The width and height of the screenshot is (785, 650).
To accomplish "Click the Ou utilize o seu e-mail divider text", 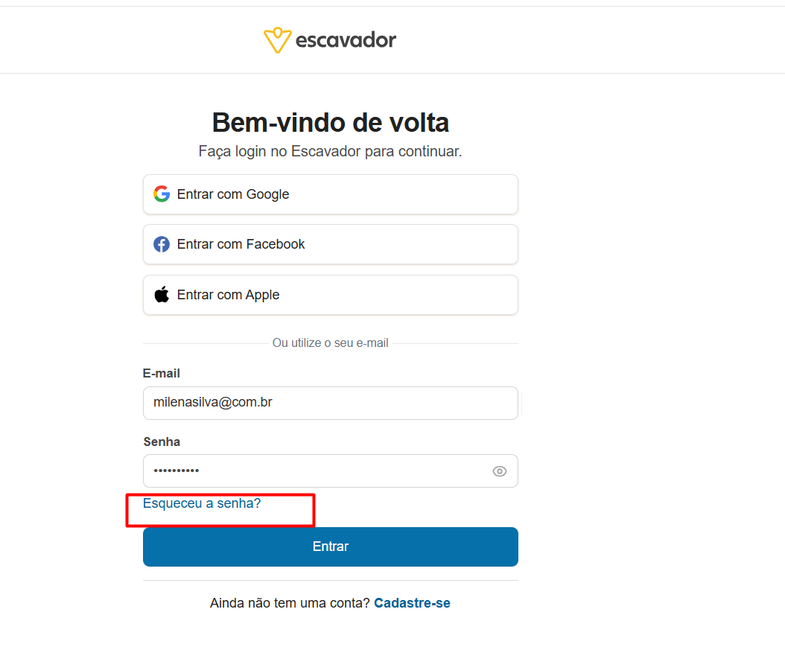I will 331,342.
